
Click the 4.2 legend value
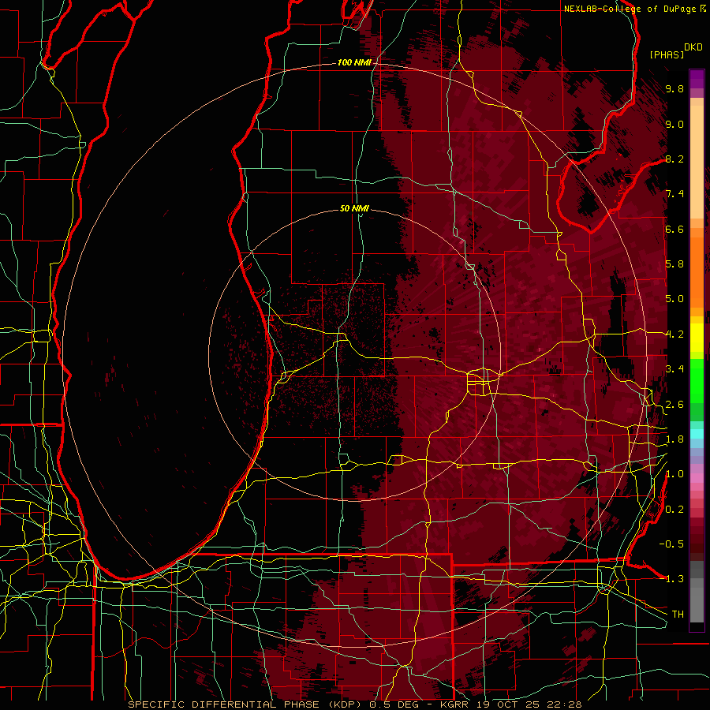tap(674, 334)
